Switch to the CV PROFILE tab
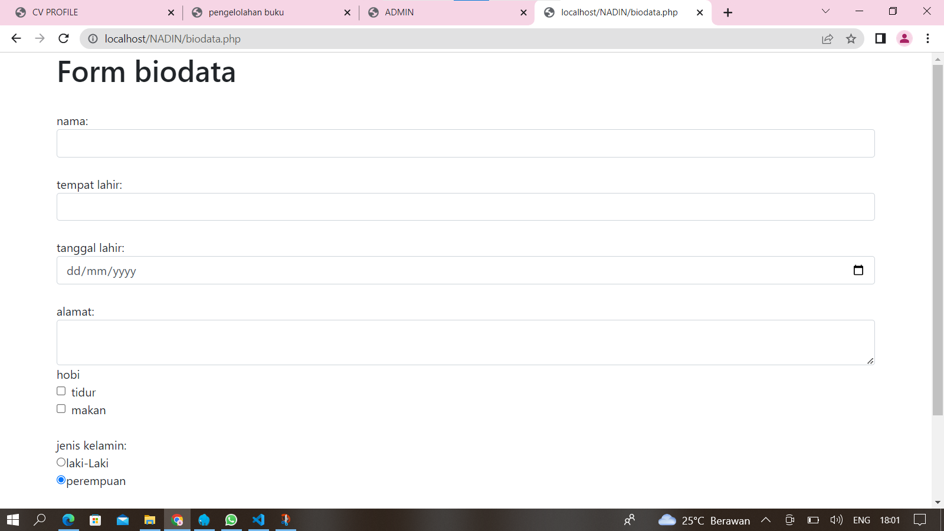 tap(88, 12)
